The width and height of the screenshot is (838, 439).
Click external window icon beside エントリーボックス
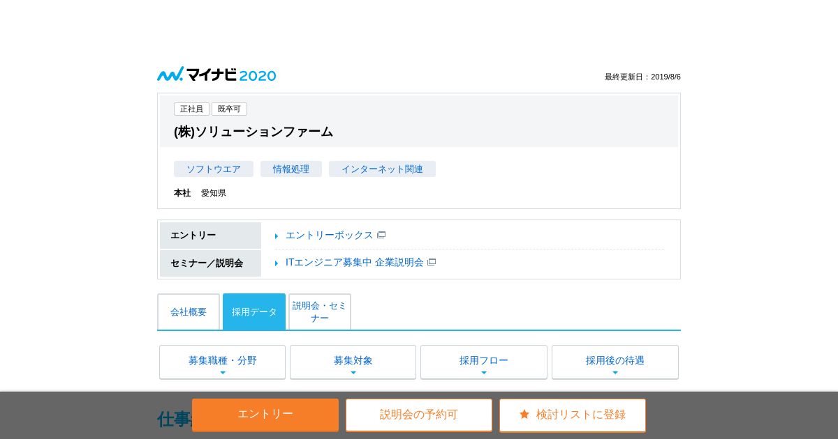381,235
